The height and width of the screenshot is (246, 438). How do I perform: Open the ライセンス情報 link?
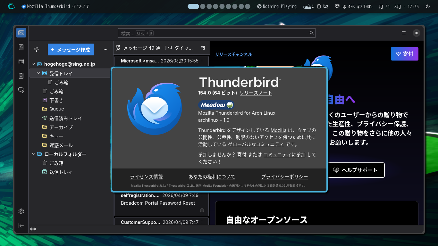click(x=146, y=177)
